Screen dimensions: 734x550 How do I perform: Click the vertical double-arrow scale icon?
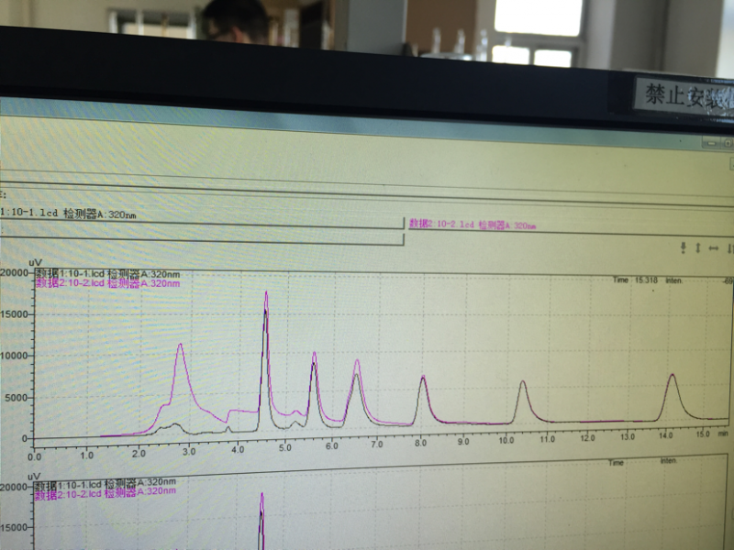click(x=698, y=247)
